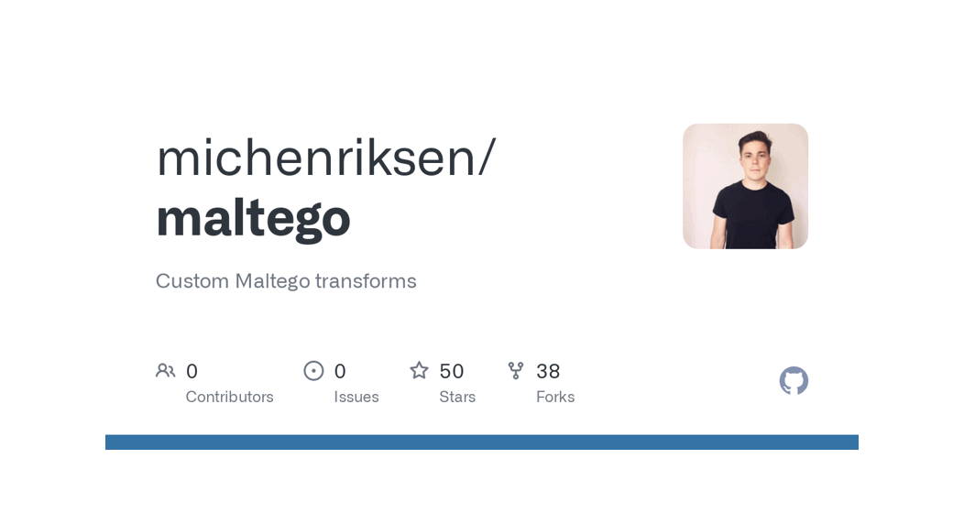Screen dimensions: 964x524
Task: Select the Stars label
Action: pos(457,397)
